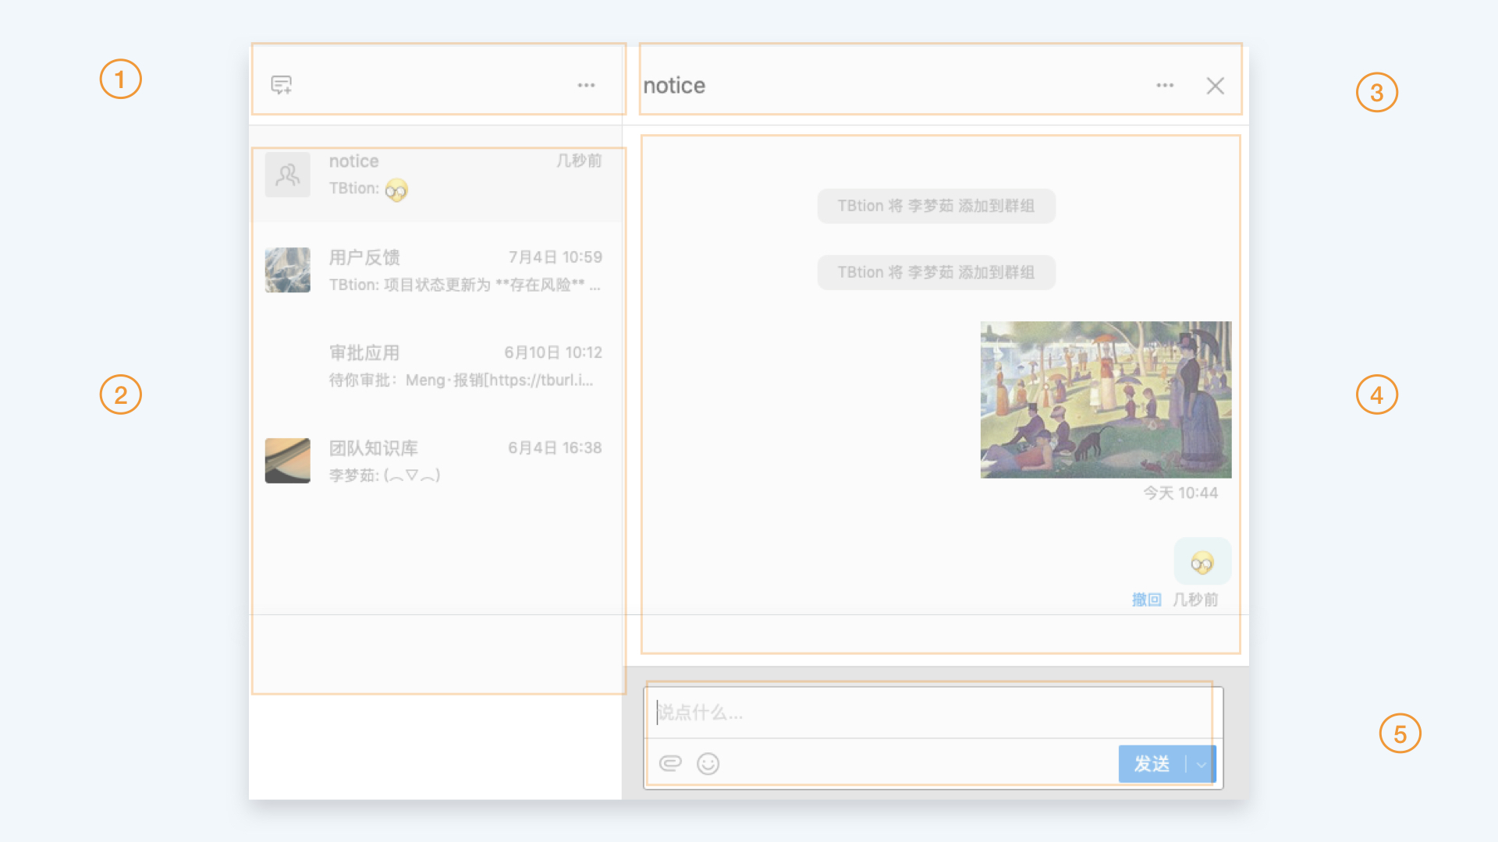Image resolution: width=1498 pixels, height=842 pixels.
Task: Open the notice conversation row
Action: tap(437, 175)
